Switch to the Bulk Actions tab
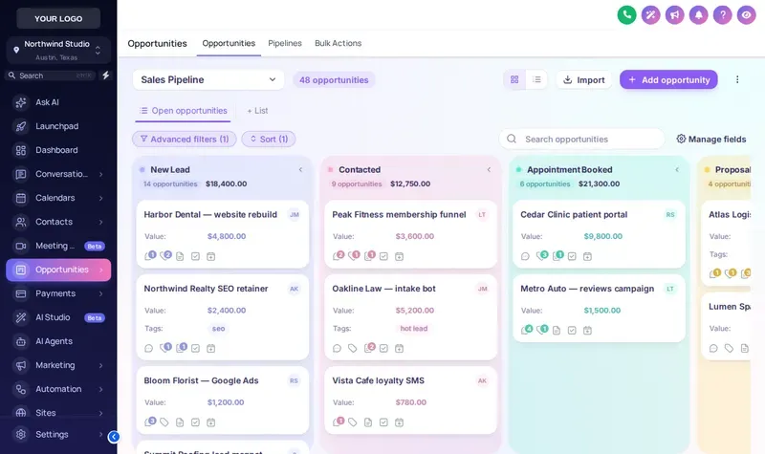Viewport: 765px width, 454px height. tap(339, 43)
